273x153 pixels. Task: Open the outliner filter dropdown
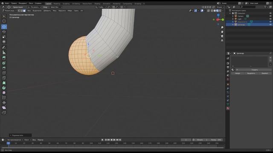(266, 7)
